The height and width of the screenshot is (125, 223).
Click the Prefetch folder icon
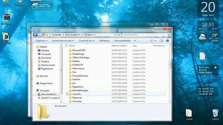70,80
